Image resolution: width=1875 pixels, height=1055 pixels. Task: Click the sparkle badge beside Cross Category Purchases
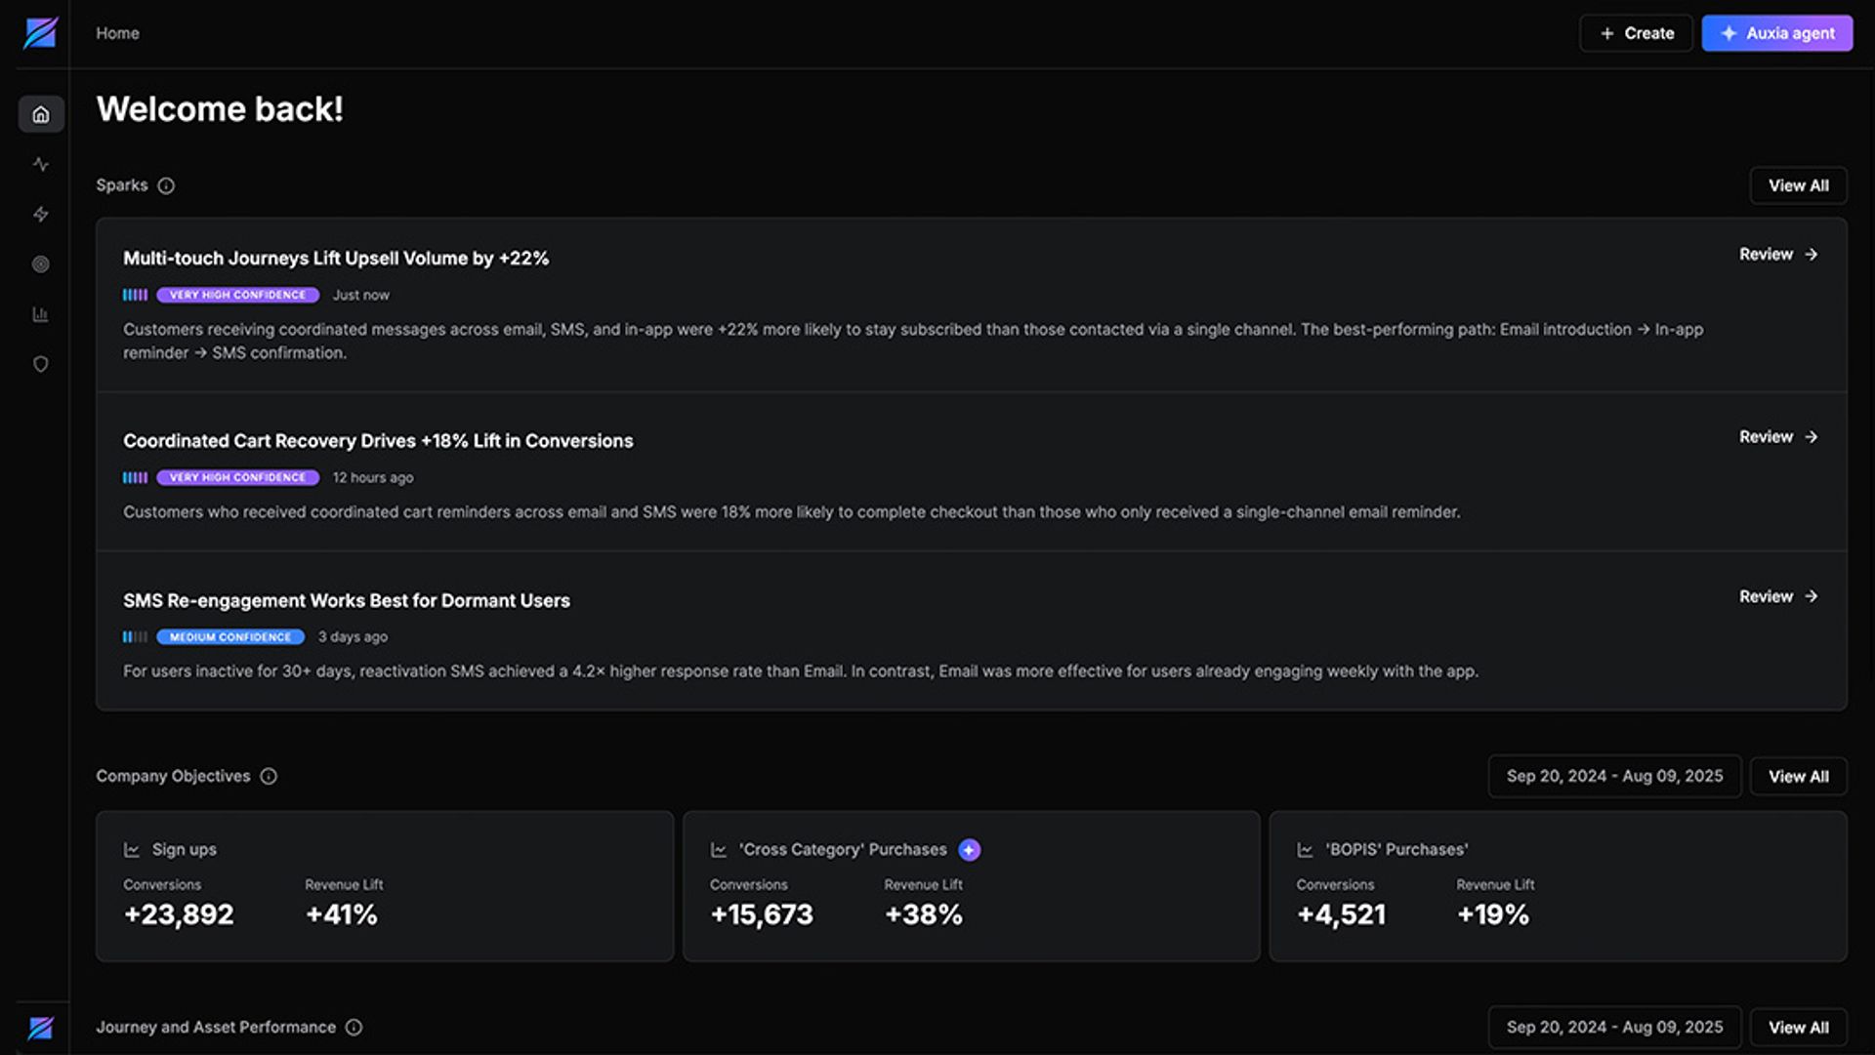(969, 850)
